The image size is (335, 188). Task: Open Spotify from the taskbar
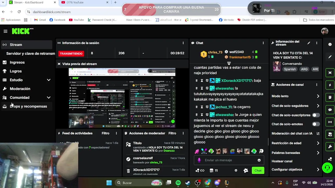(x=178, y=183)
